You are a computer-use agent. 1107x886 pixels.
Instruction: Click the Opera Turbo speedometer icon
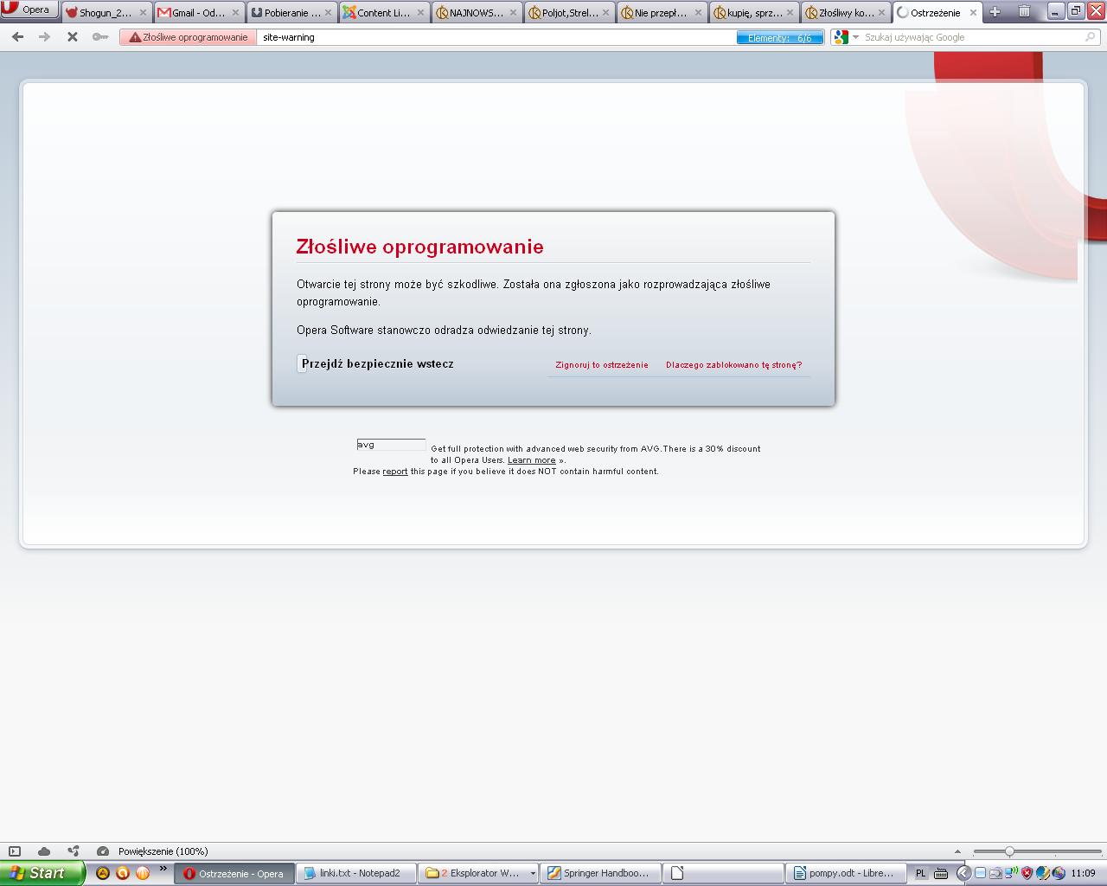103,851
